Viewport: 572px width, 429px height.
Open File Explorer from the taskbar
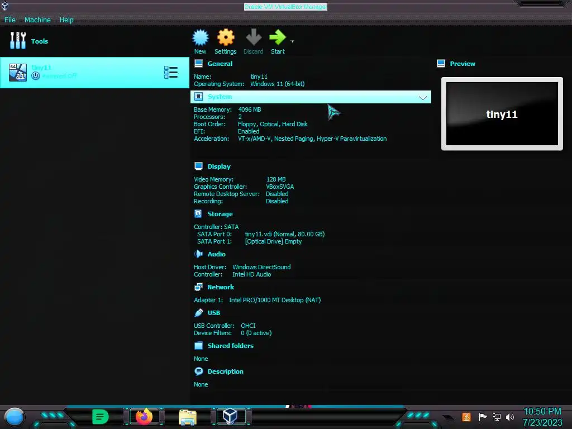188,417
